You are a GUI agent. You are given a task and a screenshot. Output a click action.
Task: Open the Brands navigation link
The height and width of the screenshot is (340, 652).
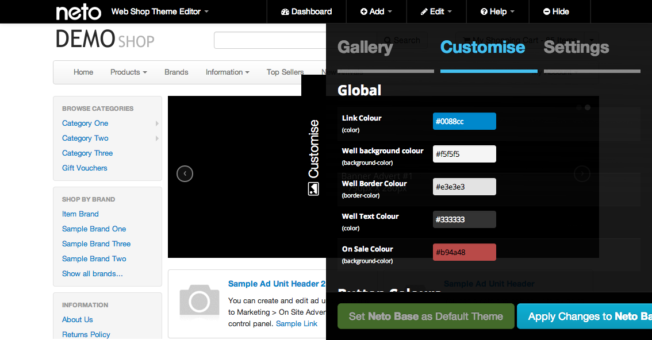pyautogui.click(x=177, y=72)
